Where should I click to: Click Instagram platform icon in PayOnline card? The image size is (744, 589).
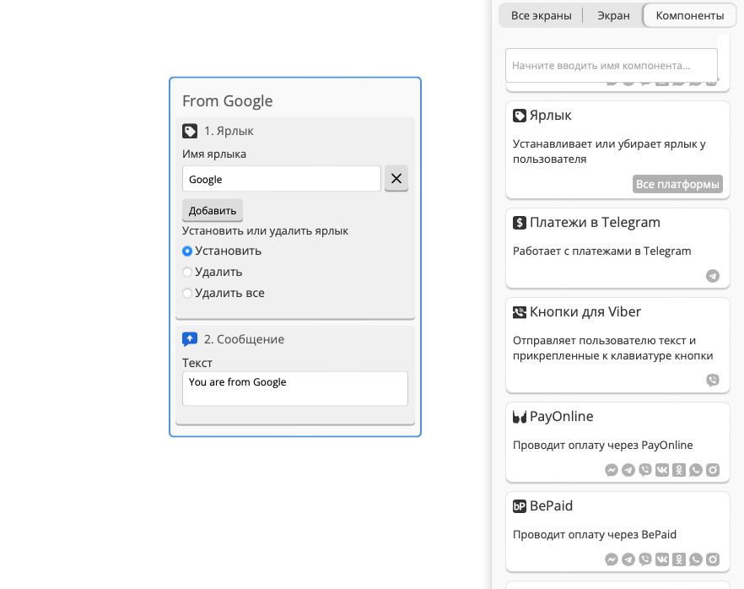pos(713,470)
